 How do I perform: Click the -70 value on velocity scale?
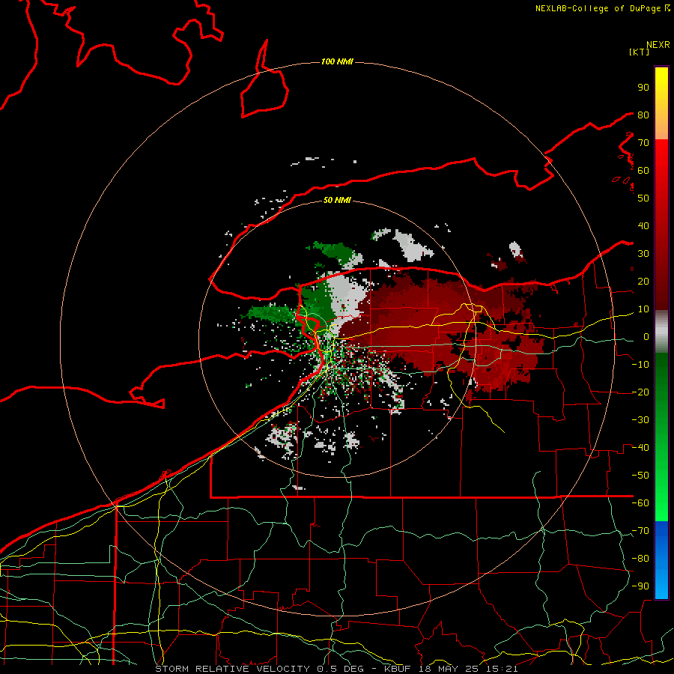(x=640, y=531)
